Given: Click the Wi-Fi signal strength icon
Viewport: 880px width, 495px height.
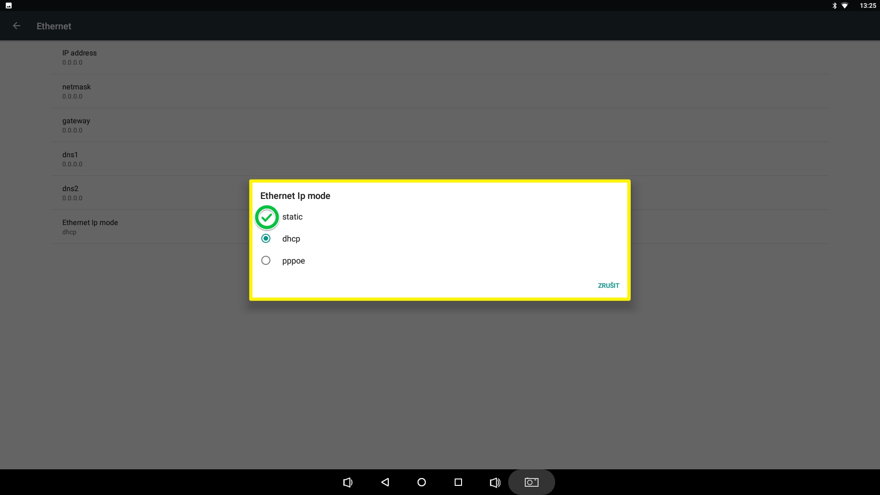Looking at the screenshot, I should pyautogui.click(x=845, y=5).
